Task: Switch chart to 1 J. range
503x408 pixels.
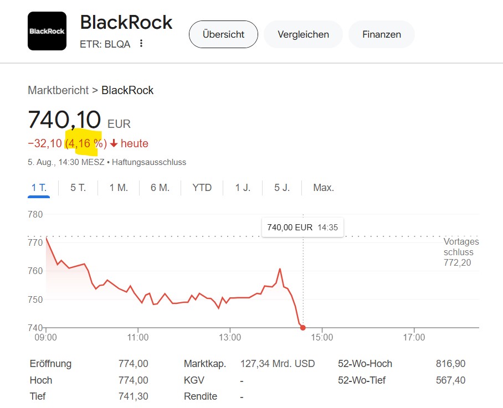Action: click(243, 188)
